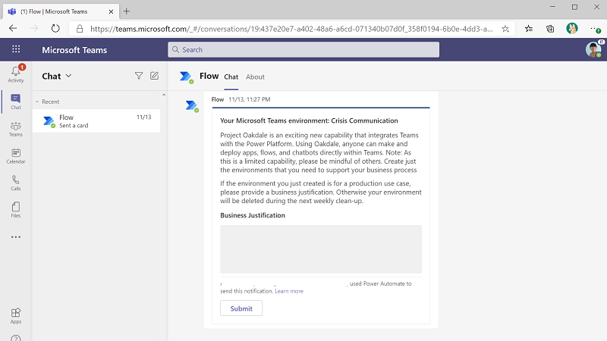Start a new chat with compose icon
Screen dimensions: 607x341
coord(155,76)
